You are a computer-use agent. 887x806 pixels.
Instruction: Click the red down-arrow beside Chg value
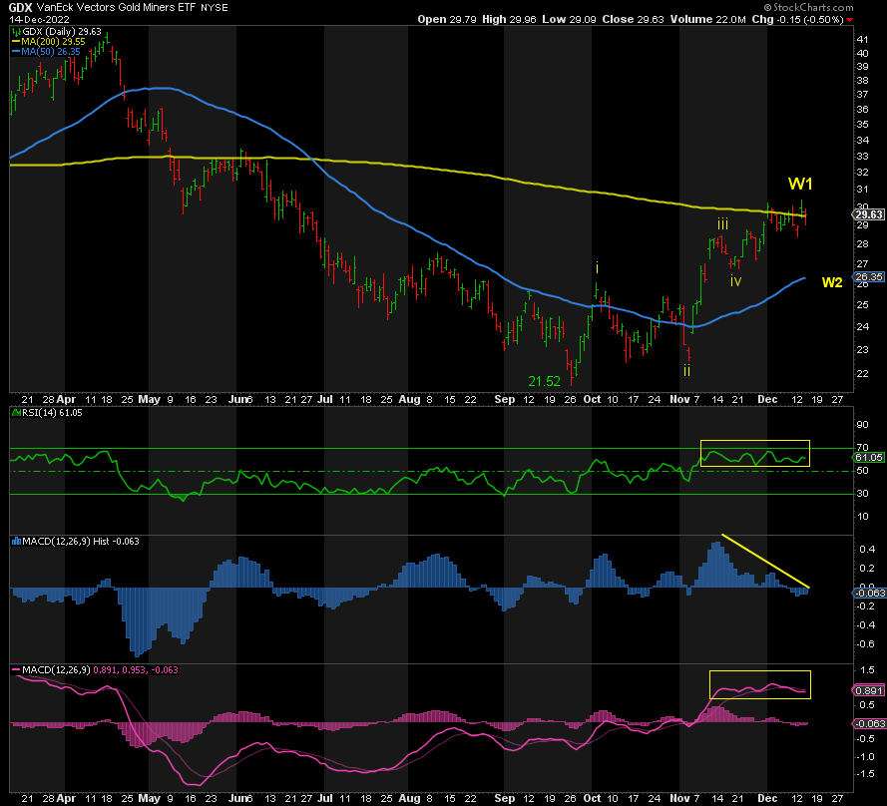click(x=849, y=20)
